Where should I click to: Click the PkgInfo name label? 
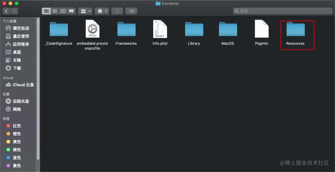point(261,44)
